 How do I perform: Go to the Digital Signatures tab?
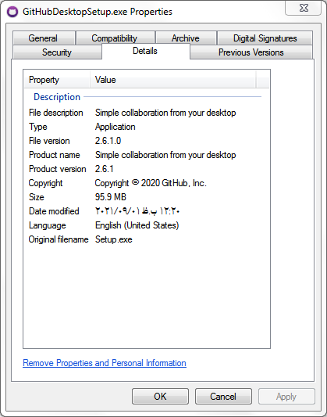[265, 38]
